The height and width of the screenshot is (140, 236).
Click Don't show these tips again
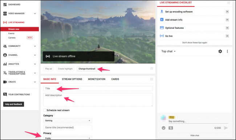[195, 42]
